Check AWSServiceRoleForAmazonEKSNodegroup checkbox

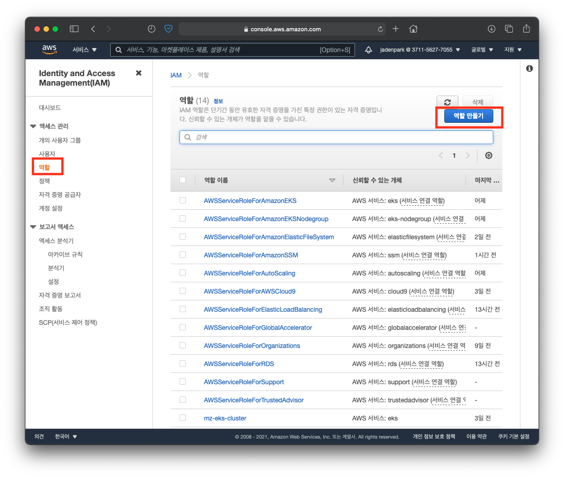click(183, 218)
